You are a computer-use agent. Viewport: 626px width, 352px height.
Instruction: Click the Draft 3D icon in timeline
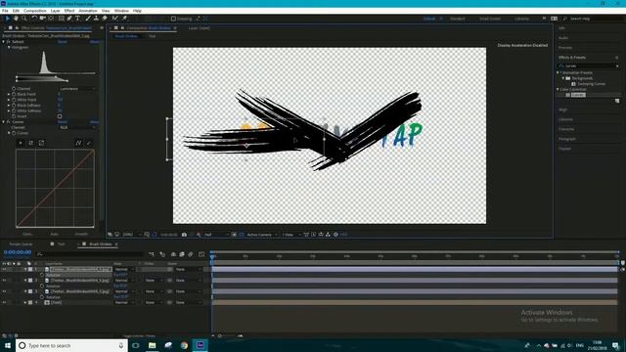[x=162, y=254]
